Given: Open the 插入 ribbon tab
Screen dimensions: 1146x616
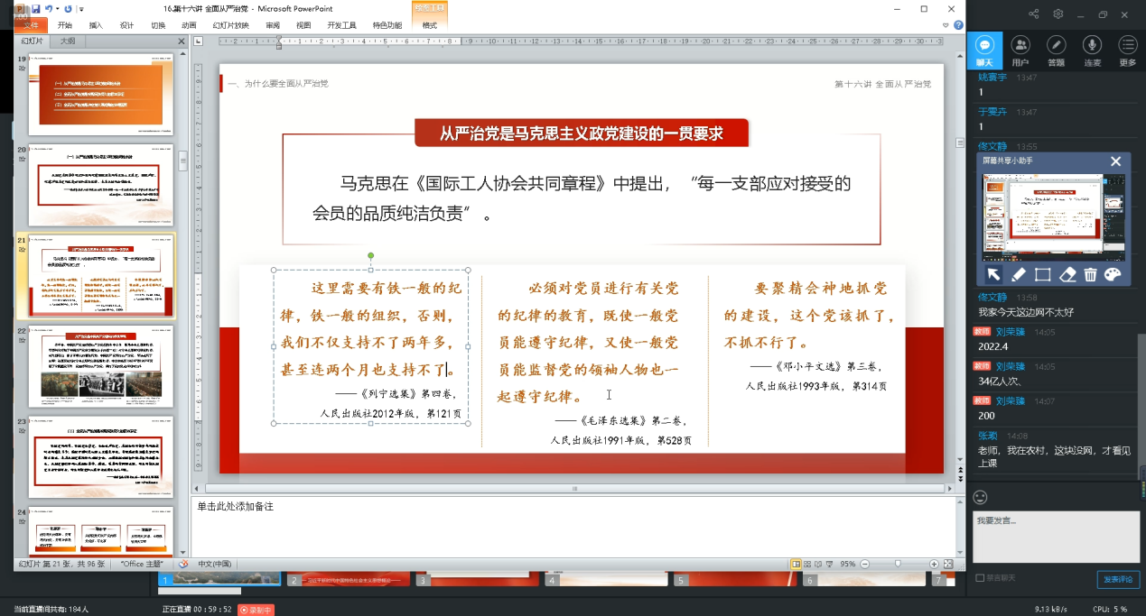Looking at the screenshot, I should [x=96, y=25].
